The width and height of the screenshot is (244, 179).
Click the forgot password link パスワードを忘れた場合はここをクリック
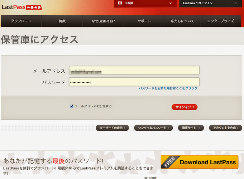[168, 88]
